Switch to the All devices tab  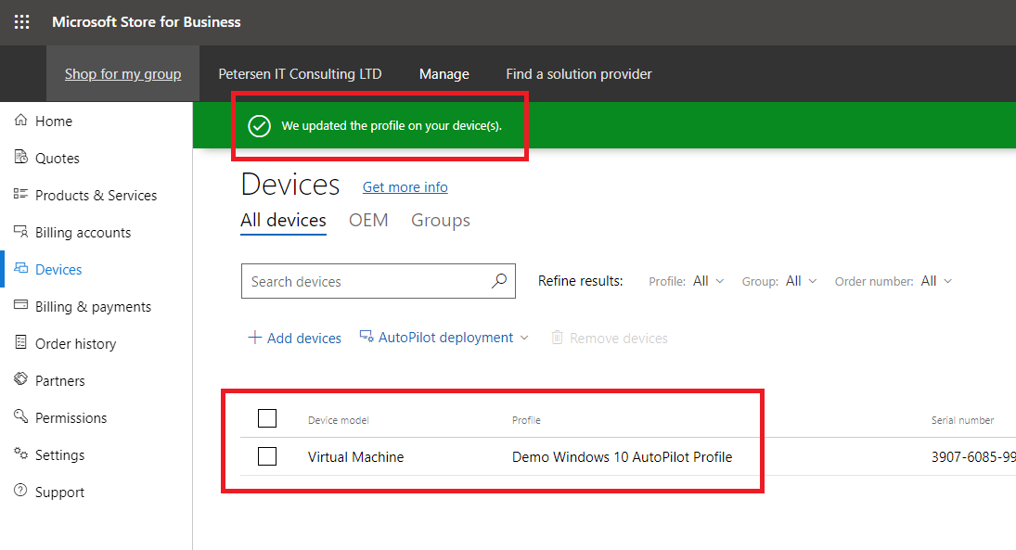(x=283, y=220)
